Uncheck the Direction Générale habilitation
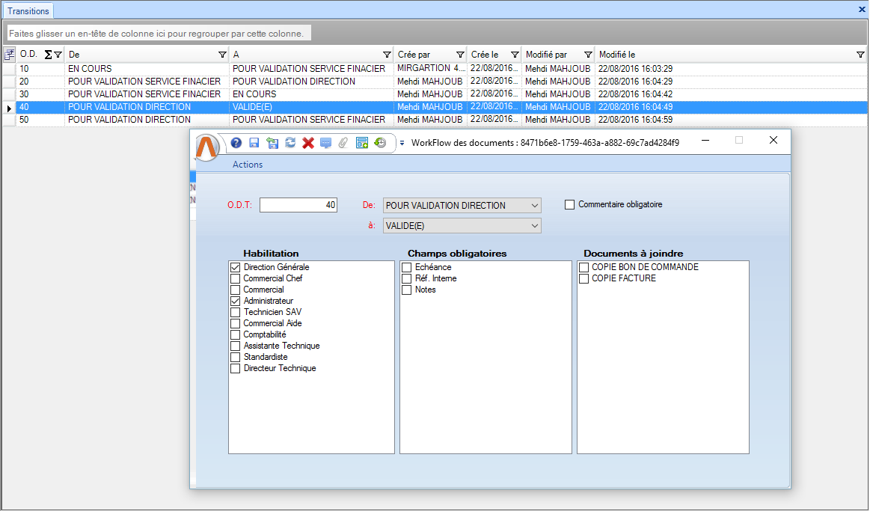Viewport: 870px width, 511px height. pyautogui.click(x=236, y=267)
